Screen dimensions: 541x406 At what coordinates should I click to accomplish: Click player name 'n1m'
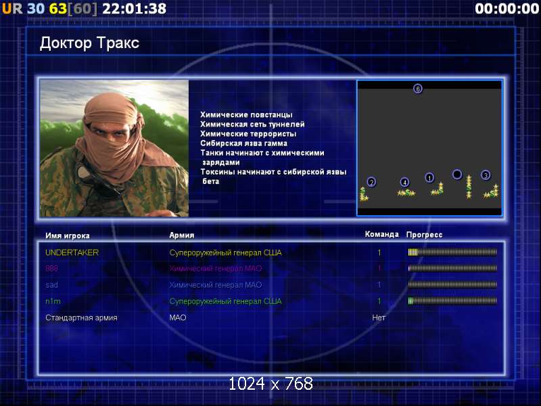coord(53,301)
